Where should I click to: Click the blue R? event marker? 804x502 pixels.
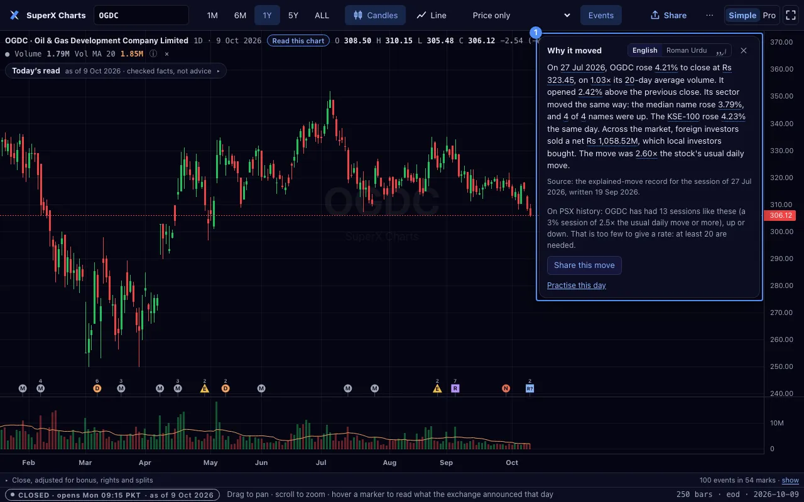pos(530,388)
